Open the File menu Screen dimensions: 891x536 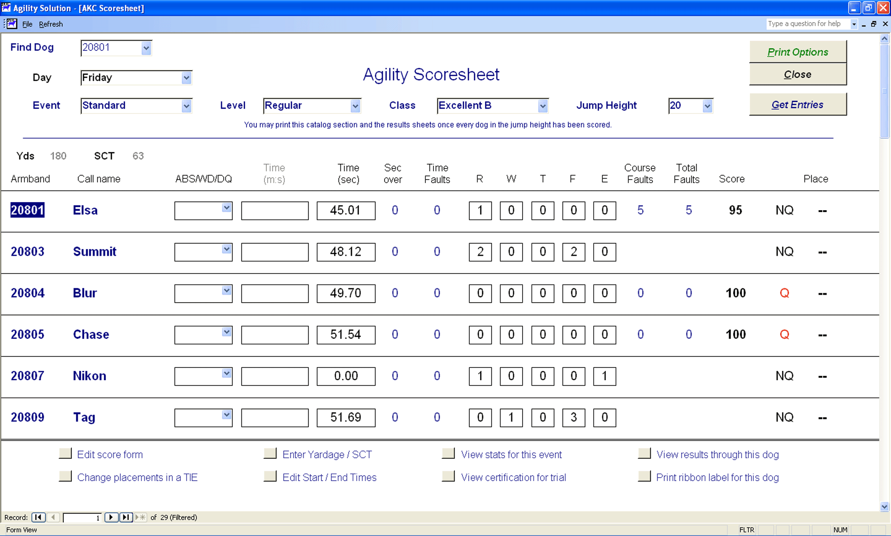27,24
